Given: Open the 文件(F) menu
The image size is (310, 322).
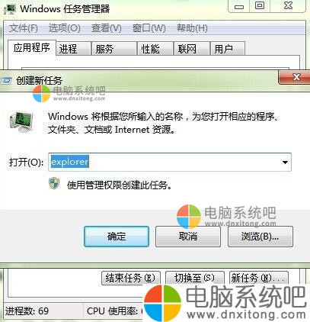Looking at the screenshot, I should 24,28.
